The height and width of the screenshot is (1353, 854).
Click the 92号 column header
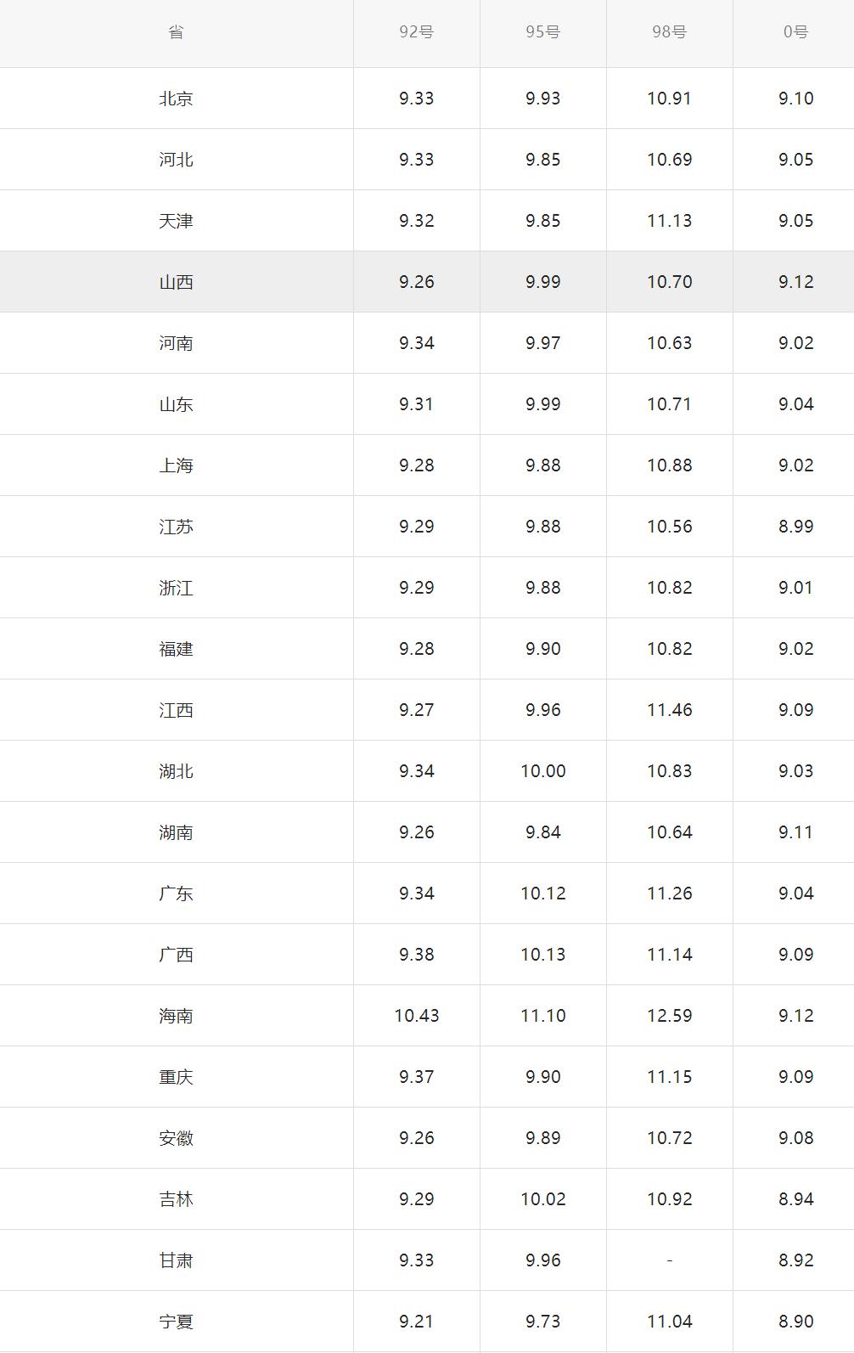coord(417,32)
